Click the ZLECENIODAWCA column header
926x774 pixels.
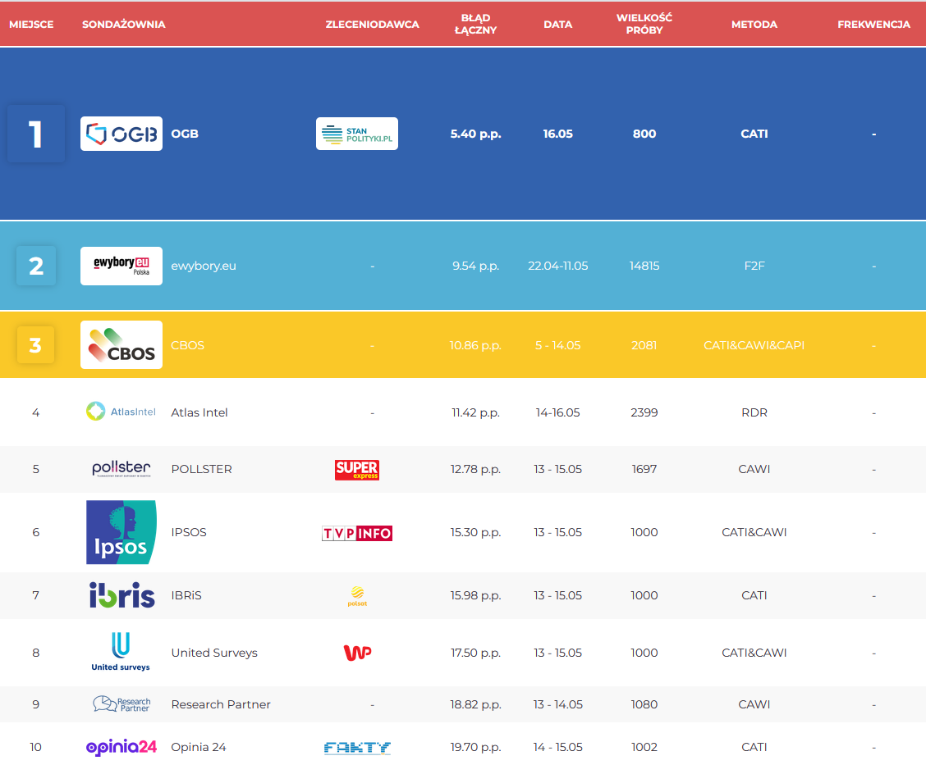(372, 25)
